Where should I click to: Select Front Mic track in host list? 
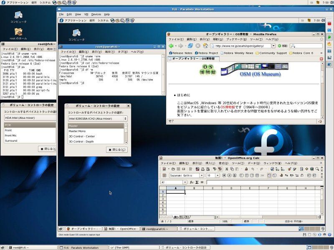tap(30, 135)
